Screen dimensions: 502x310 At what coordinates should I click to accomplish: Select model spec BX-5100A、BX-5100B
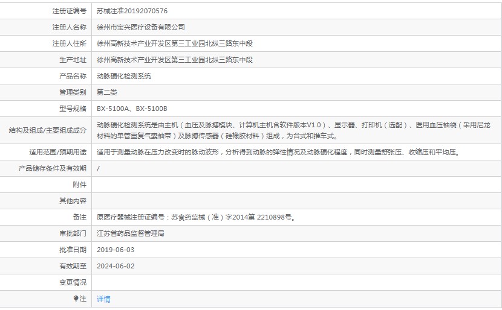(x=132, y=109)
